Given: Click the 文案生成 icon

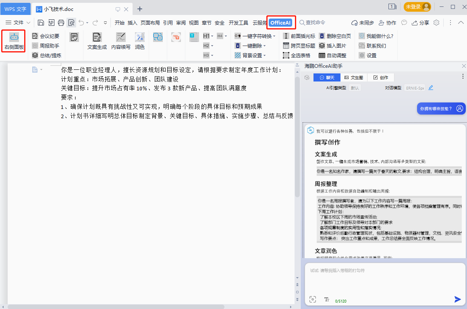Looking at the screenshot, I should (x=97, y=42).
